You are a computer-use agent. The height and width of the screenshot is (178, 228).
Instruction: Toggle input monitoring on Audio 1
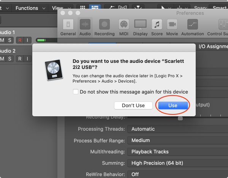27,40
